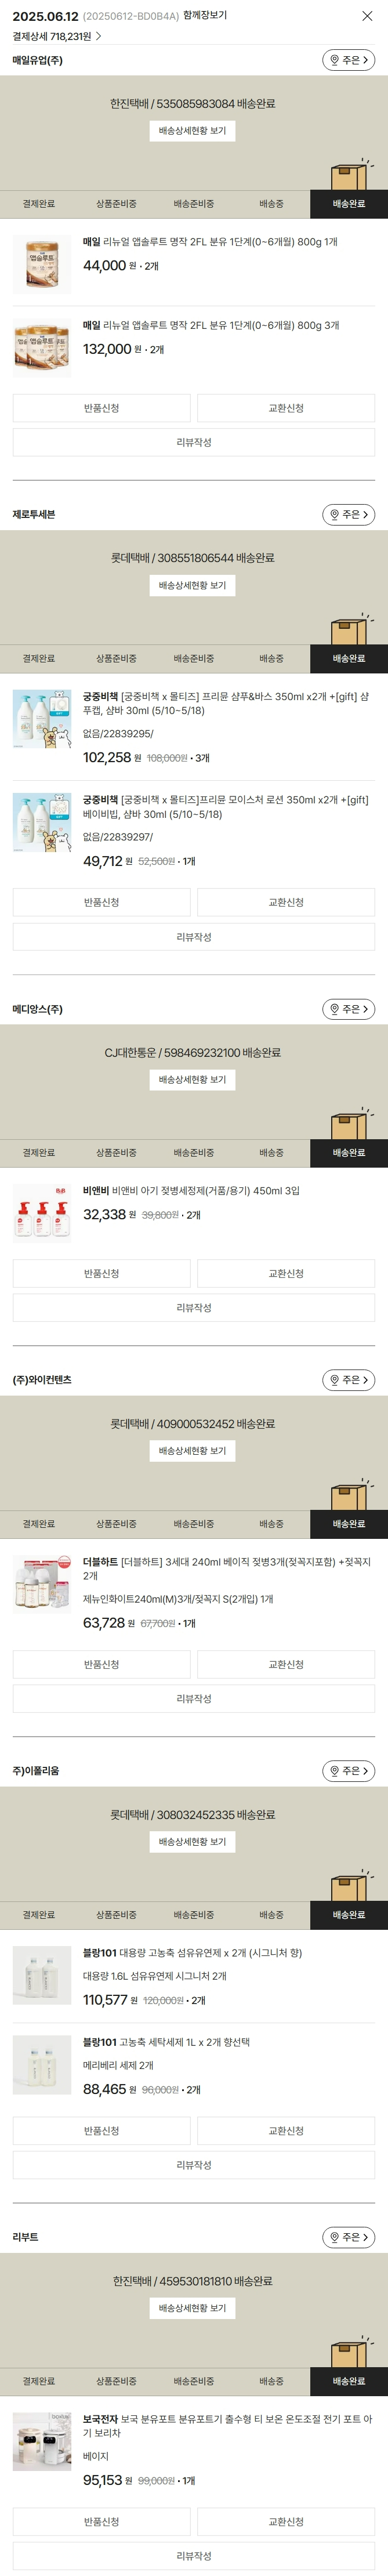Image resolution: width=388 pixels, height=2576 pixels.
Task: Tap 주은 recipient pill for 주)이폴리움
Action: click(348, 1771)
